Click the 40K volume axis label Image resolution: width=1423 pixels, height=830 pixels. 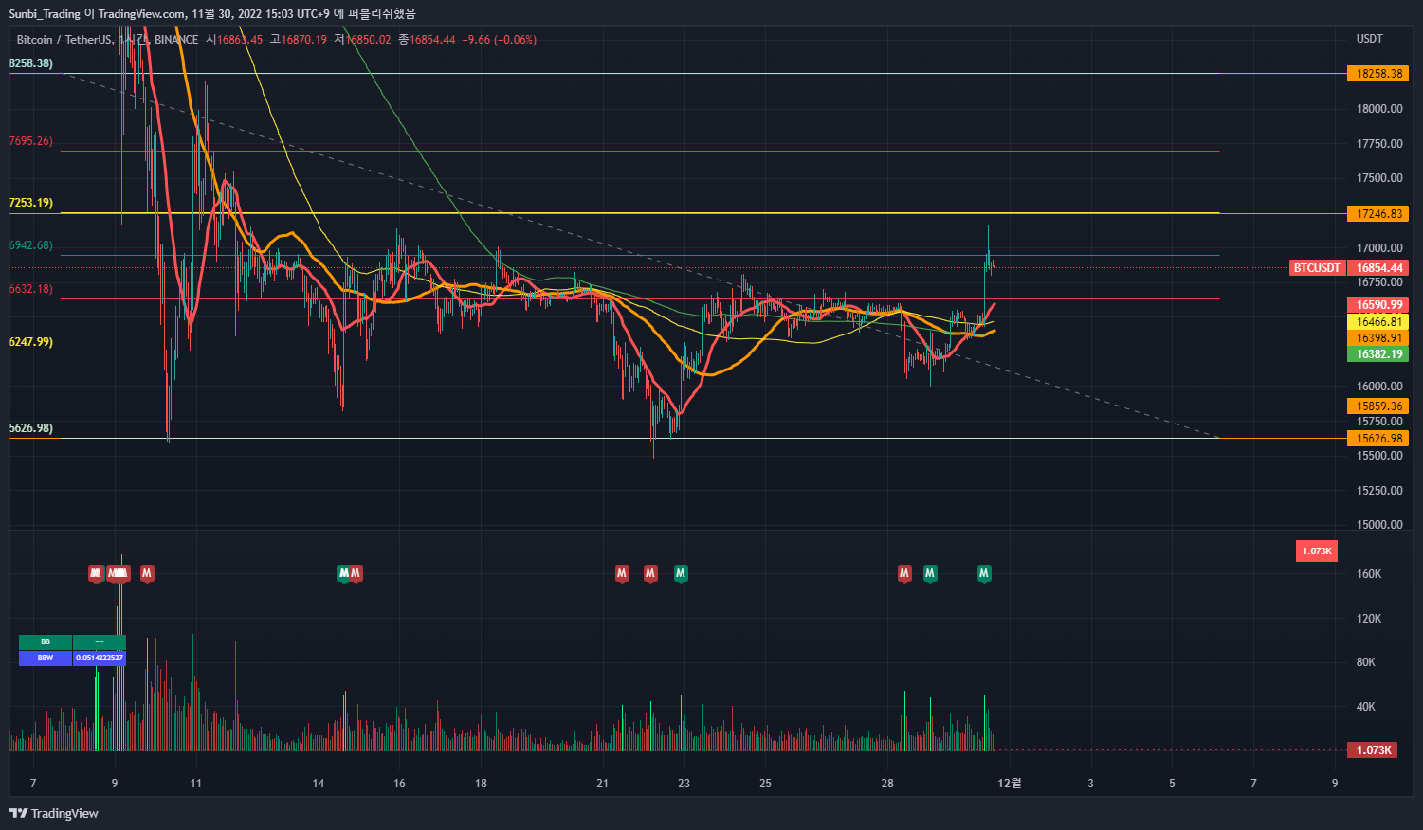(x=1365, y=707)
